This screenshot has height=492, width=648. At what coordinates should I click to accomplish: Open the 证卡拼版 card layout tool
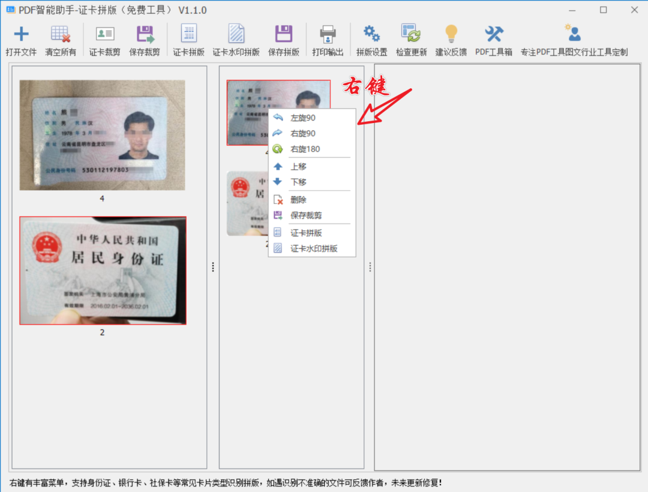[x=189, y=35]
